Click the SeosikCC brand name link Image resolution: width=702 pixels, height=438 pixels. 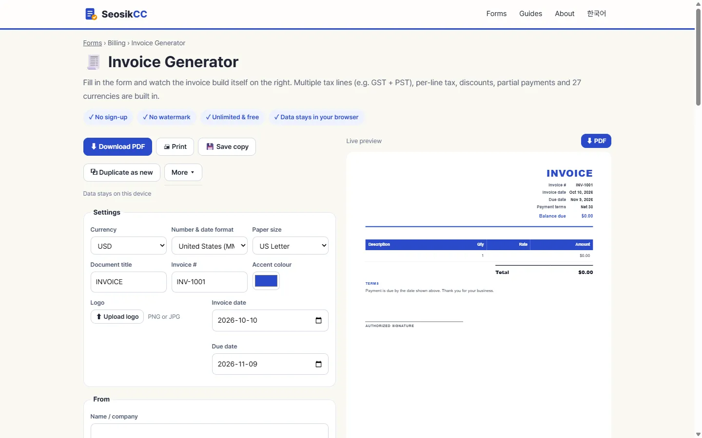tap(124, 14)
